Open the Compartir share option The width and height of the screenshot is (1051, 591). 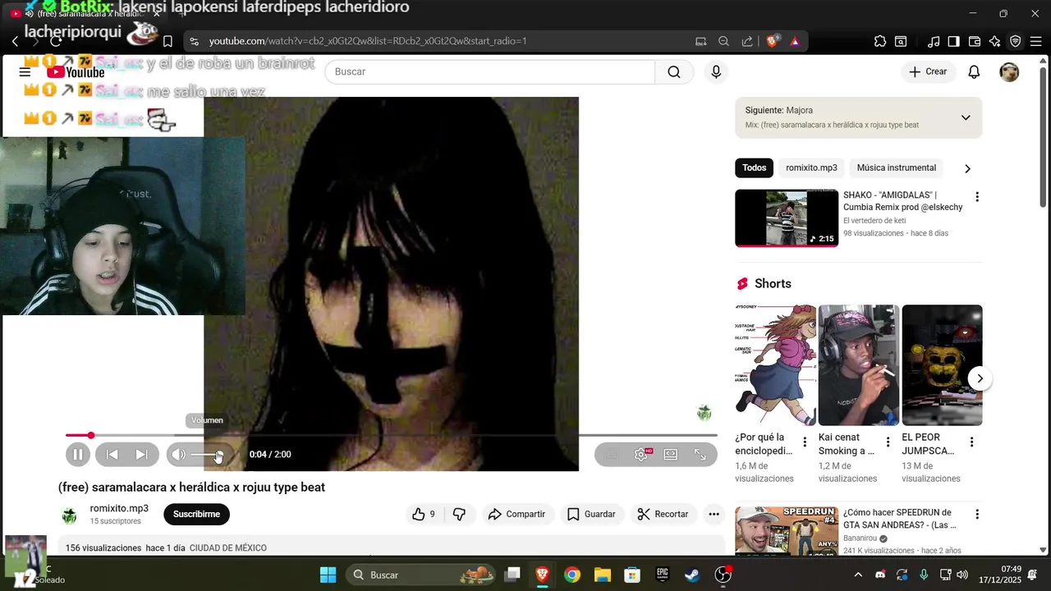pos(517,514)
